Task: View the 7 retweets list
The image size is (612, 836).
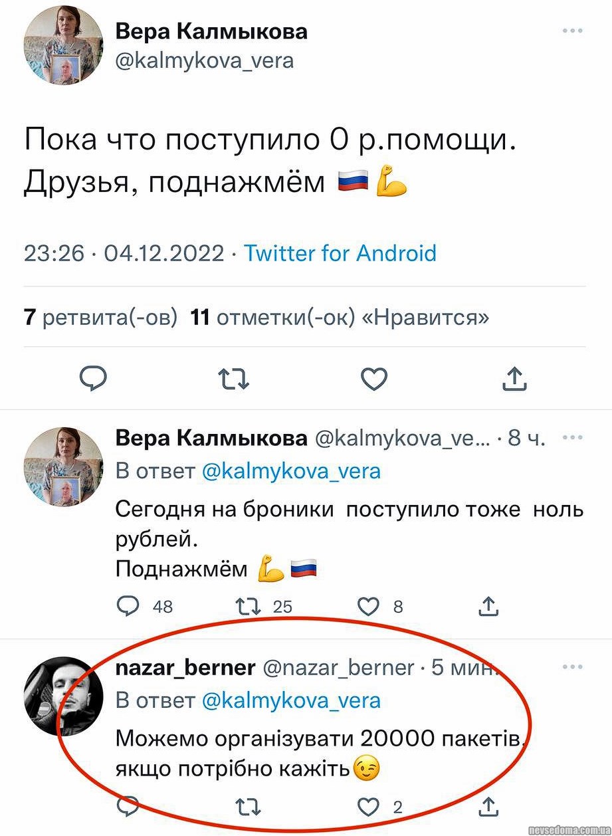Action: tap(101, 318)
